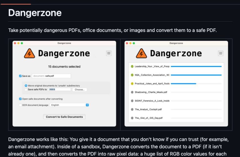Open the English OCR language dropdown
The image size is (240, 157).
[x=70, y=105]
